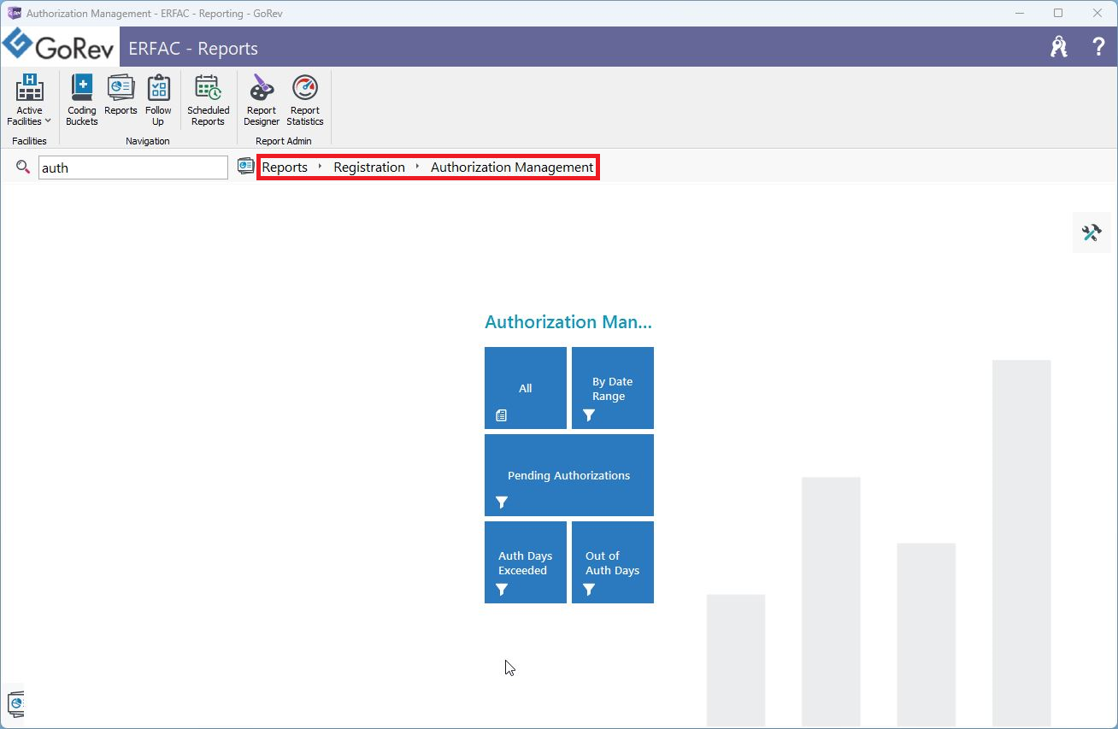Click the keys icon in the header
The width and height of the screenshot is (1118, 729).
[1059, 47]
